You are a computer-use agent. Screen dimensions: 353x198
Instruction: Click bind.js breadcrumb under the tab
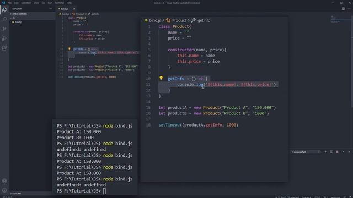point(66,14)
